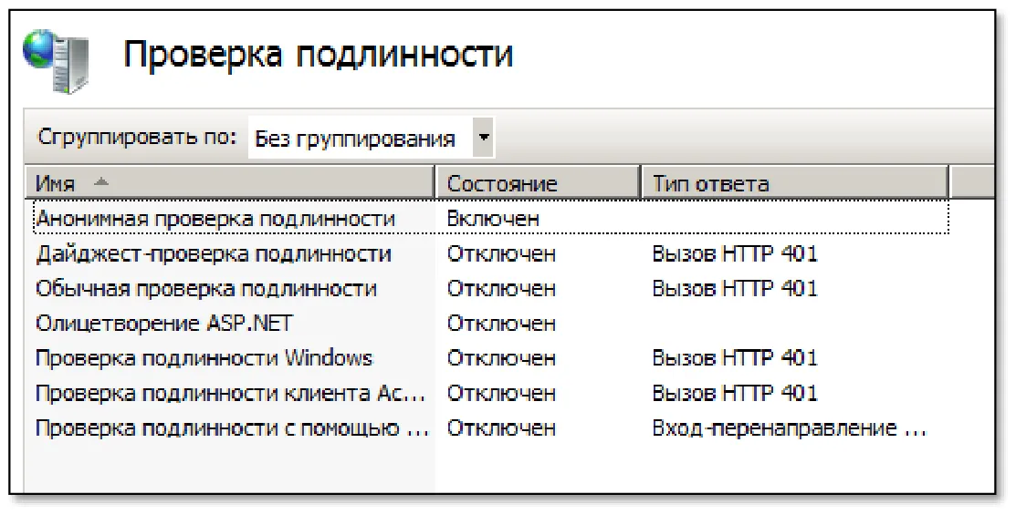Open the Без группирования grouping dropdown
1016x515 pixels.
click(371, 138)
